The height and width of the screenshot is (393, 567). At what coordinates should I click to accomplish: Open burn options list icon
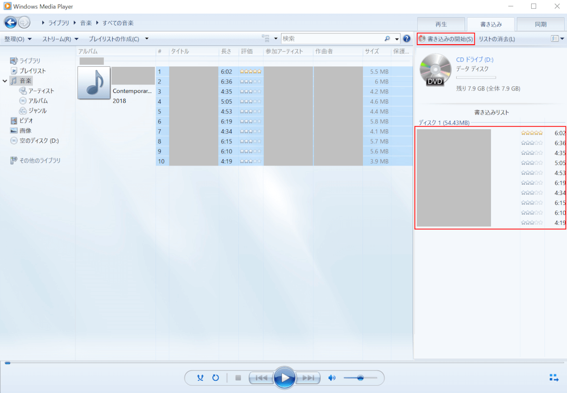[x=555, y=38]
